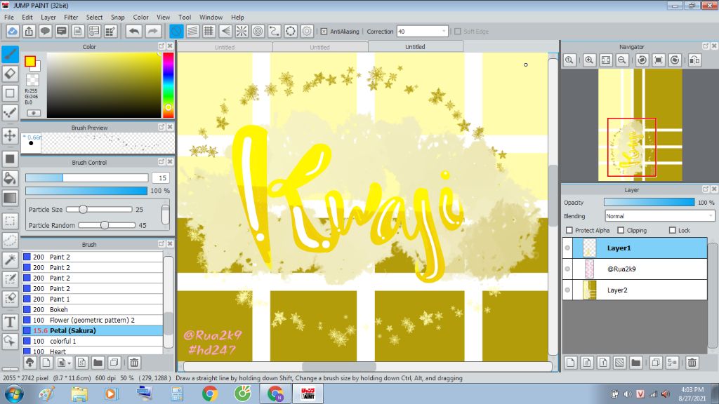Toggle the AntiAliasing checkbox
Screen dimensions: 719x404
pyautogui.click(x=324, y=31)
